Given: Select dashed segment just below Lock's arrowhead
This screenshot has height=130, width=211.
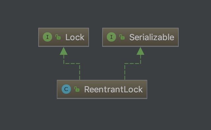Looking at the screenshot, I should tap(64, 59).
